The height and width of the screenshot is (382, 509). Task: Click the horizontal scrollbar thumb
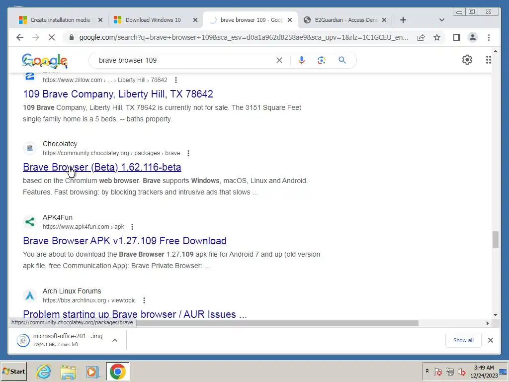point(277,323)
